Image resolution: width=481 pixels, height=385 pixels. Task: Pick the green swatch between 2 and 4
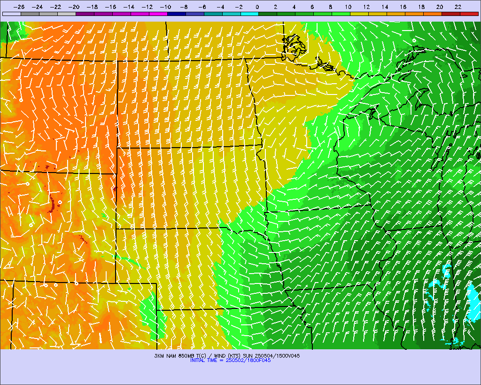(x=286, y=14)
